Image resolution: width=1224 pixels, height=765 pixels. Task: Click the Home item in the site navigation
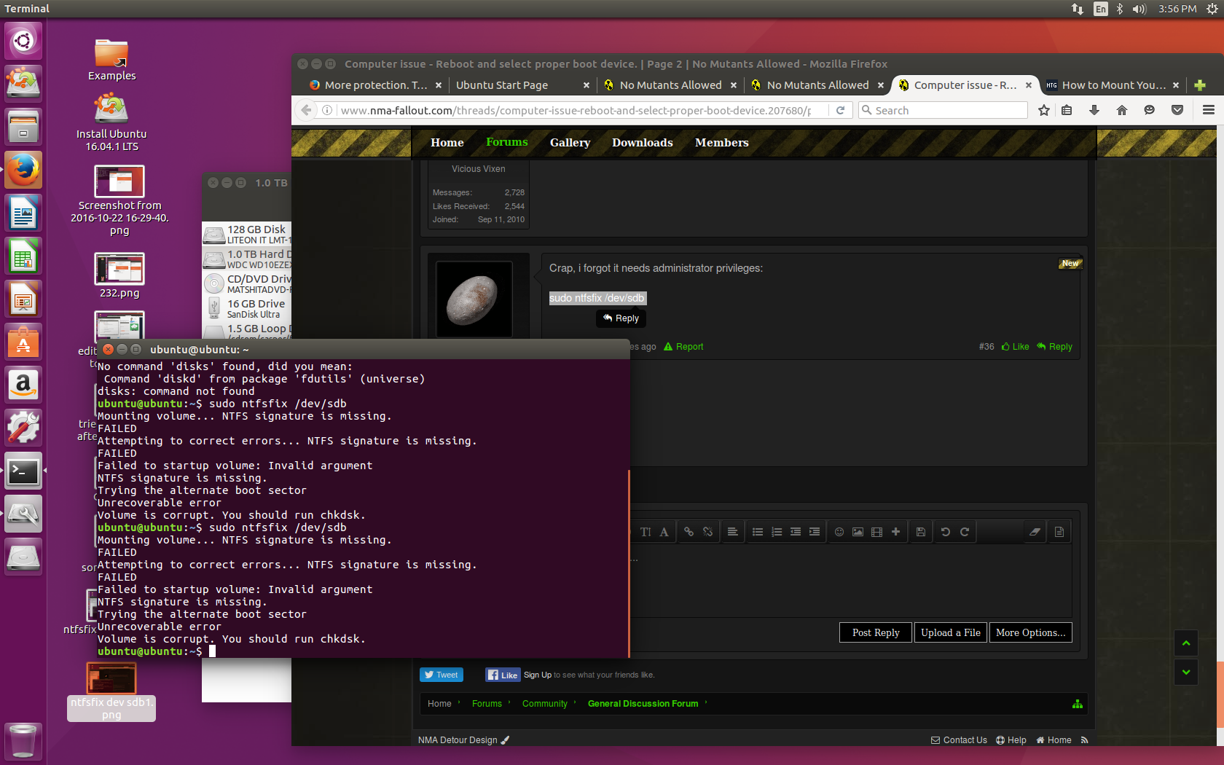pos(447,143)
